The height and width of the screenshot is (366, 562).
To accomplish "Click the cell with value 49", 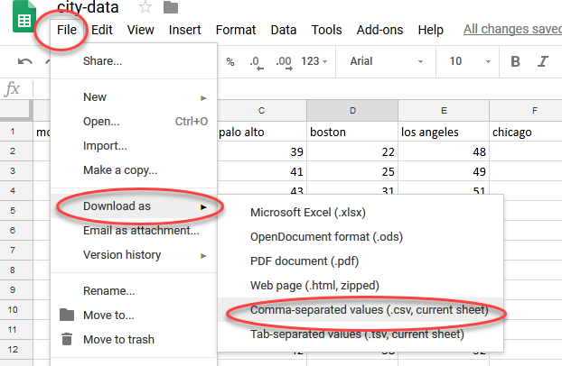I will tap(444, 171).
